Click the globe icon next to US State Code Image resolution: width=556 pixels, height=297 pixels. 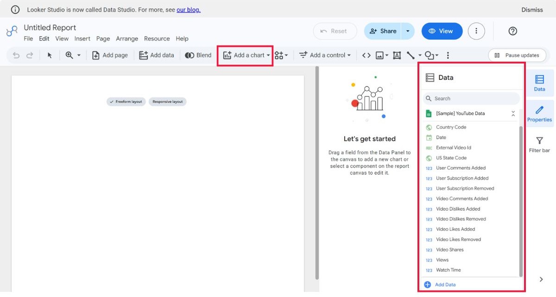point(429,158)
